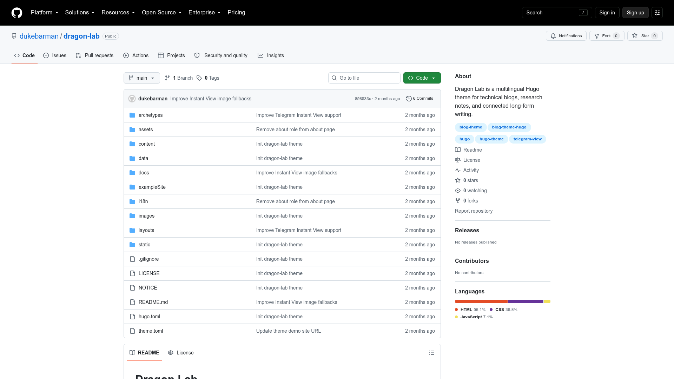Expand the Enterprise menu
Screen dimensions: 674x379
click(x=204, y=13)
